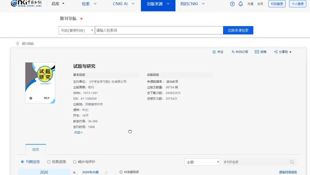Screen dimensions: 310x175
Task: Open the AI文献综述 icon
Action: coord(121,172)
